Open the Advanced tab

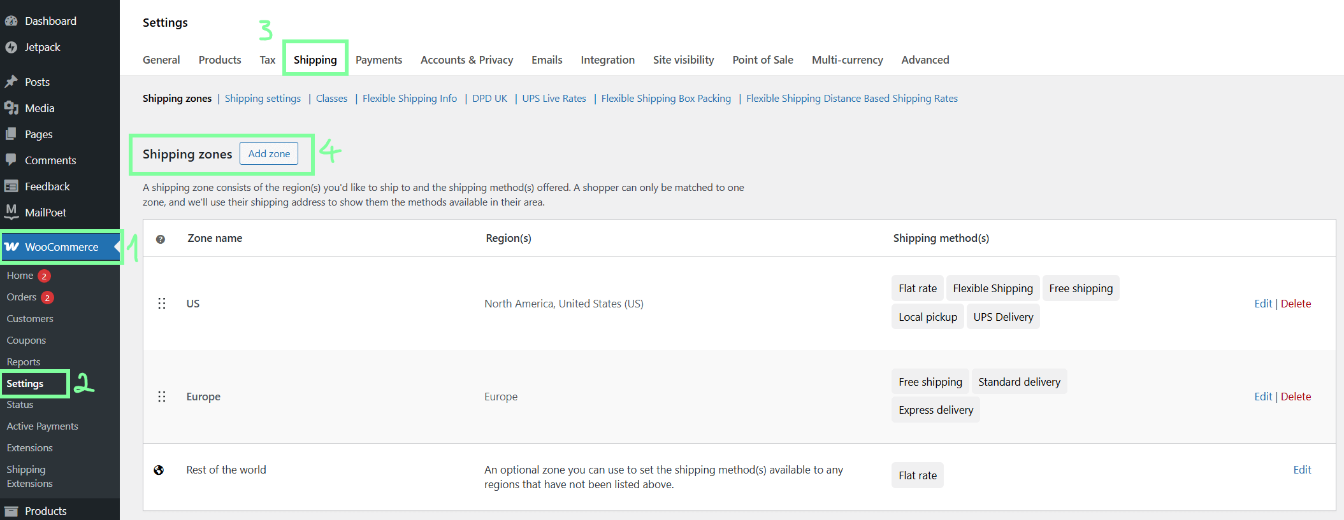click(925, 60)
